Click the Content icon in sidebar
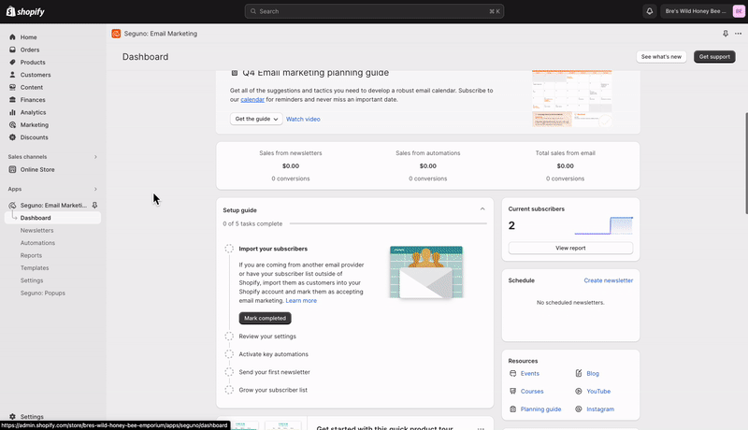Viewport: 748px width, 430px height. (x=12, y=87)
